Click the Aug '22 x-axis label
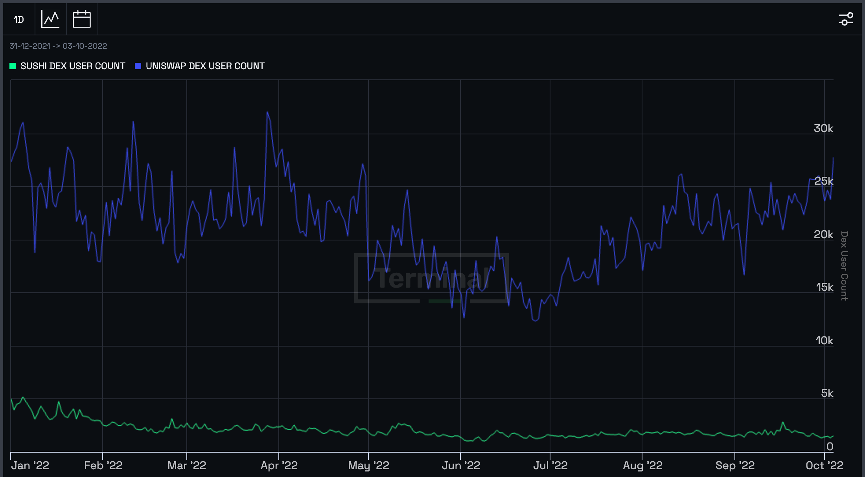 click(642, 466)
